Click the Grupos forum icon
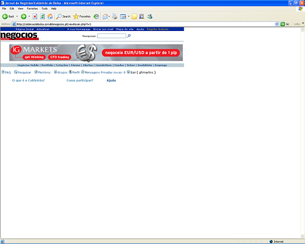This screenshot has width=305, height=244. pos(55,72)
